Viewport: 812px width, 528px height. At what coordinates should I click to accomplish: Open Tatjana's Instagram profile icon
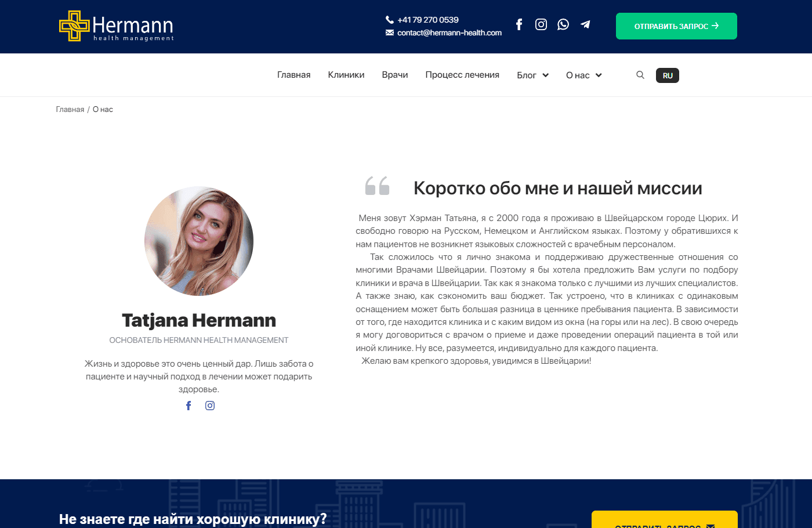[x=210, y=406]
